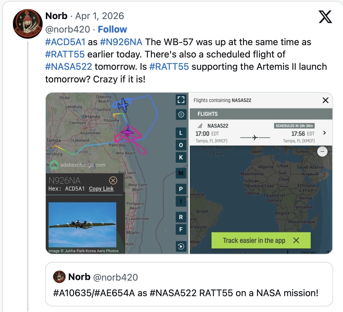Click the X logo icon
Image resolution: width=343 pixels, height=312 pixels.
coord(325,17)
